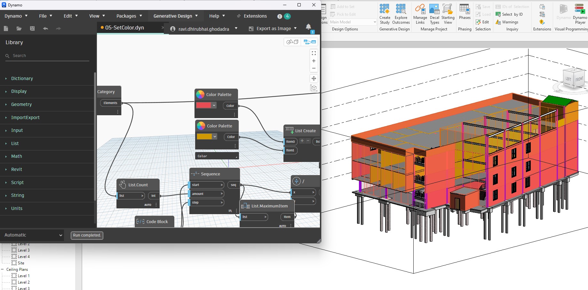Click the yellow Color Palette swatch
This screenshot has height=290, width=588.
pyautogui.click(x=204, y=137)
